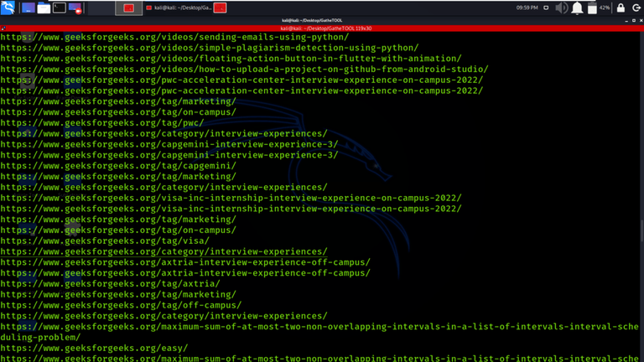Open the floating-action-button-in-flutter-with-animation URL

tap(231, 59)
